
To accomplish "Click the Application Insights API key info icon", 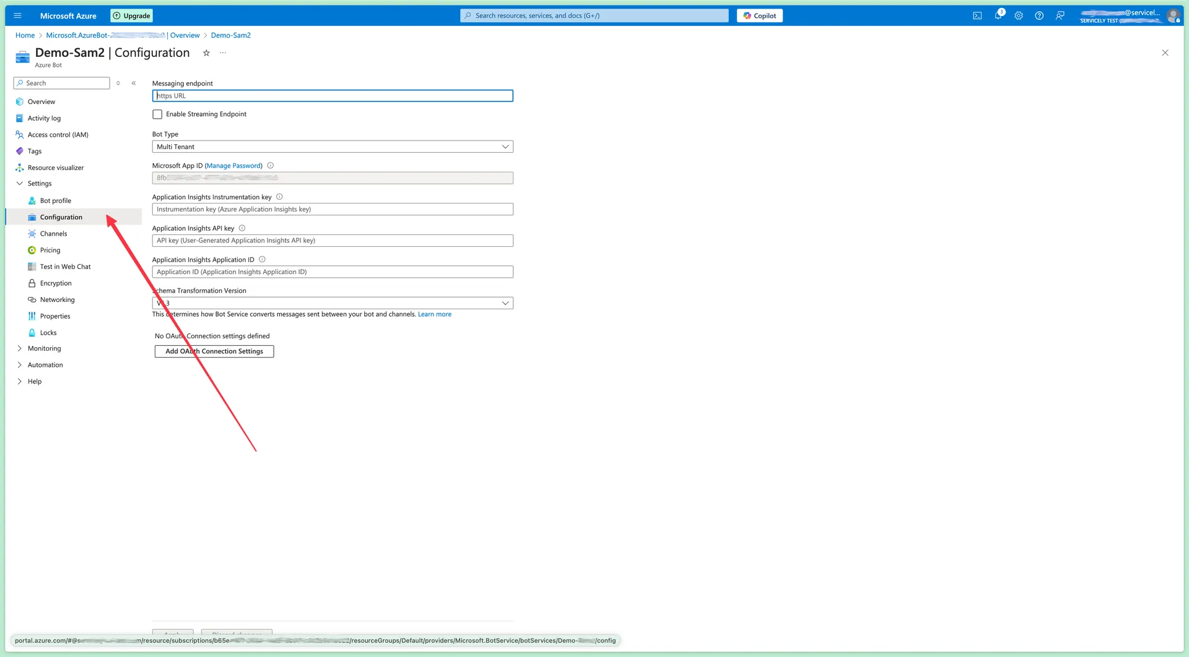I will point(242,228).
